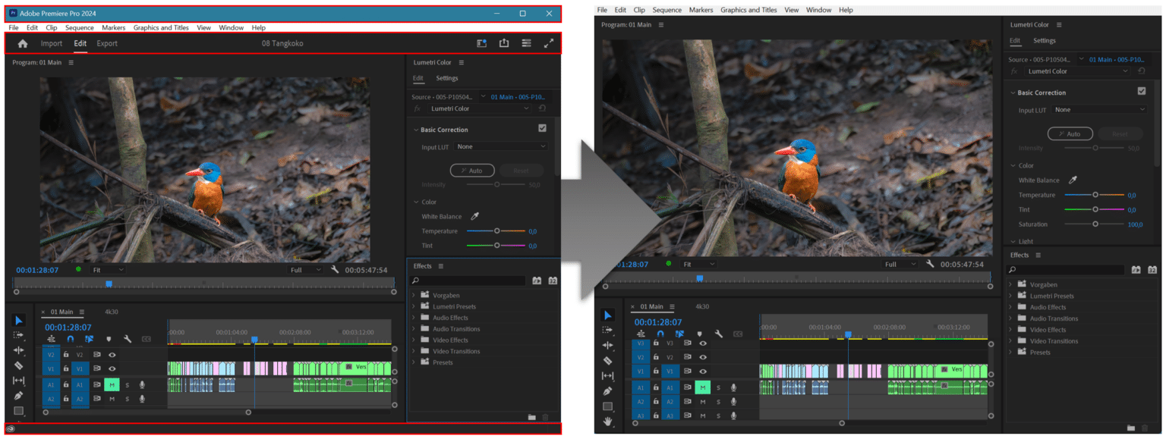Open the Input LUT dropdown
The height and width of the screenshot is (439, 1166).
[500, 147]
